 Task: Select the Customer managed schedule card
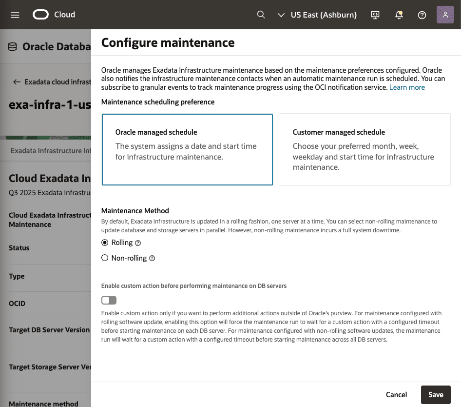[365, 149]
